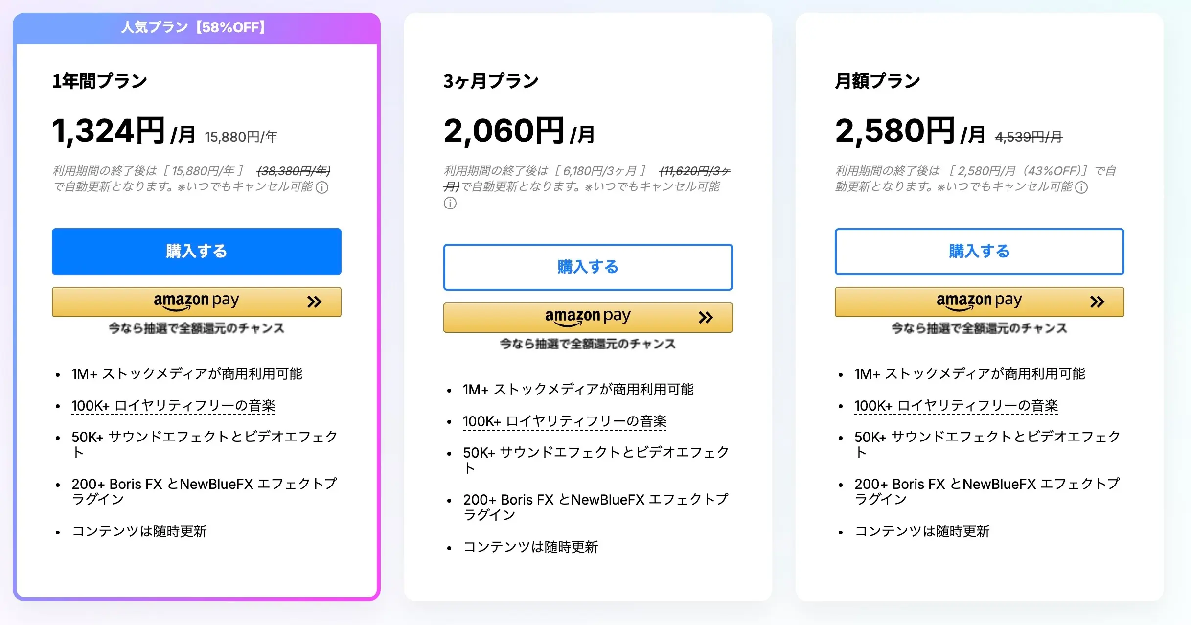
Task: Click the Amazon Pay logo in the 1年間プラン card
Action: pyautogui.click(x=196, y=301)
